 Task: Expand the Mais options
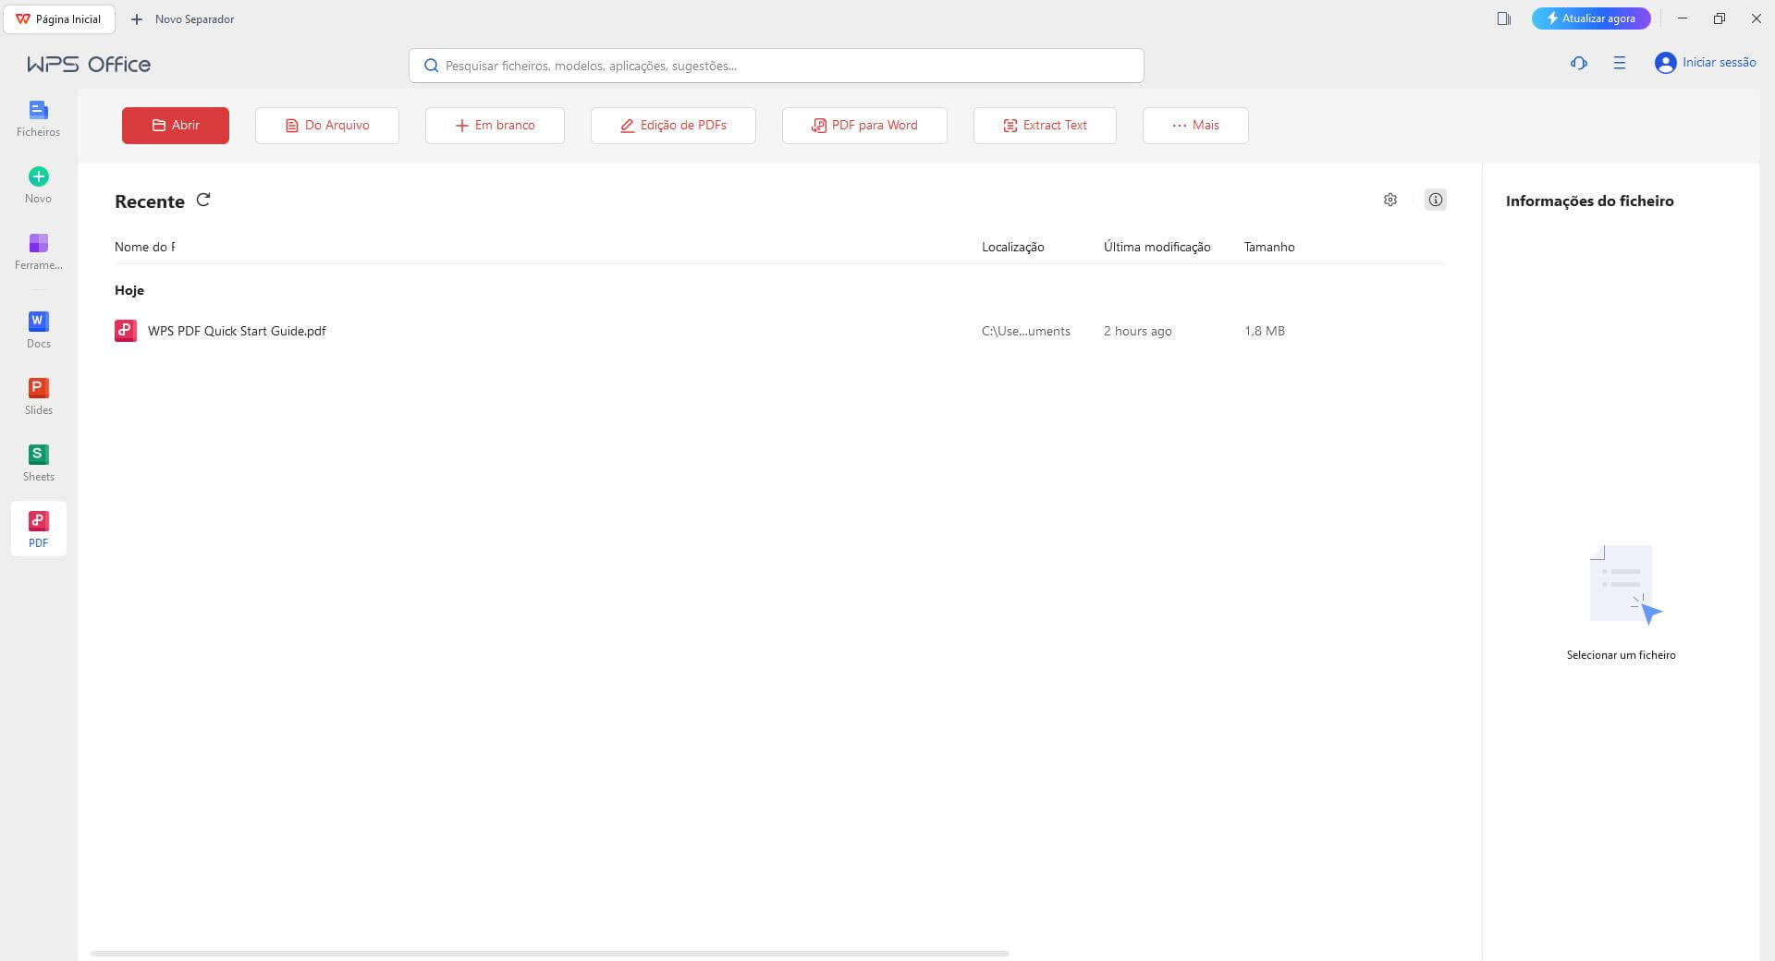tap(1195, 126)
